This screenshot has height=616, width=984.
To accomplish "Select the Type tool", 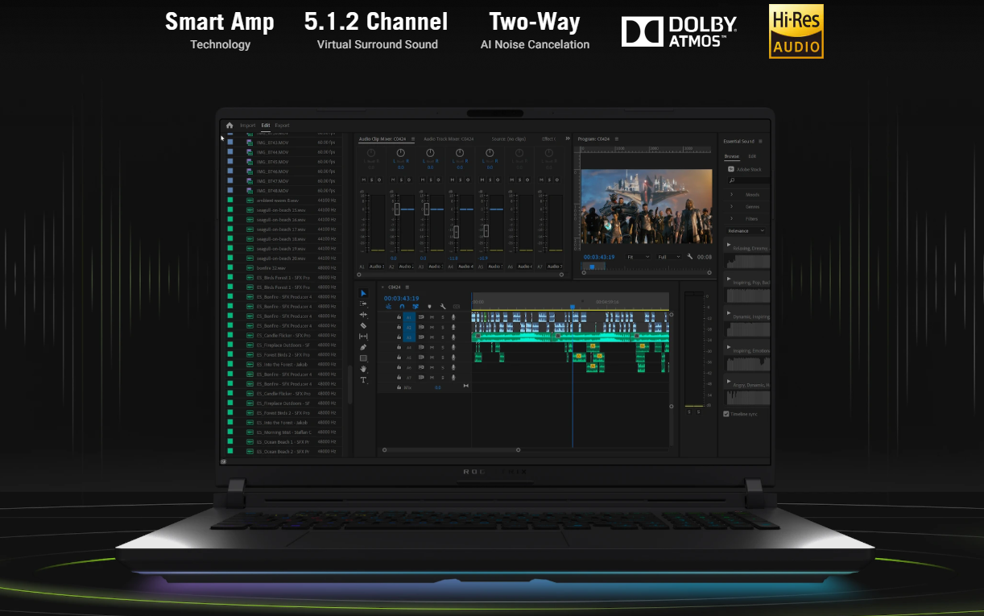I will point(363,380).
